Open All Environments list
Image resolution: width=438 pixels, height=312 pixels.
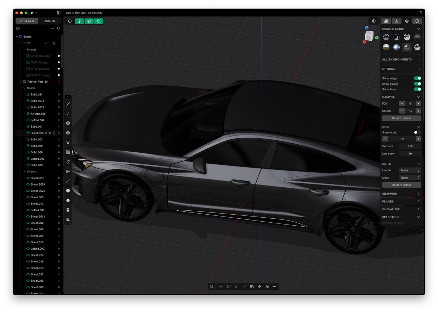[x=401, y=59]
